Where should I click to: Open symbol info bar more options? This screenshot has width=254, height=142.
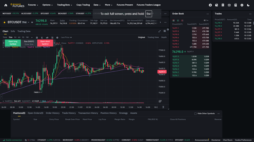pyautogui.click(x=165, y=22)
